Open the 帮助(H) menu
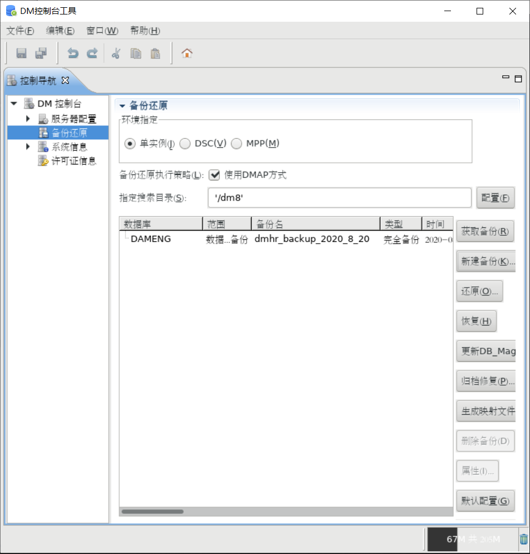The height and width of the screenshot is (554, 530). pos(145,31)
